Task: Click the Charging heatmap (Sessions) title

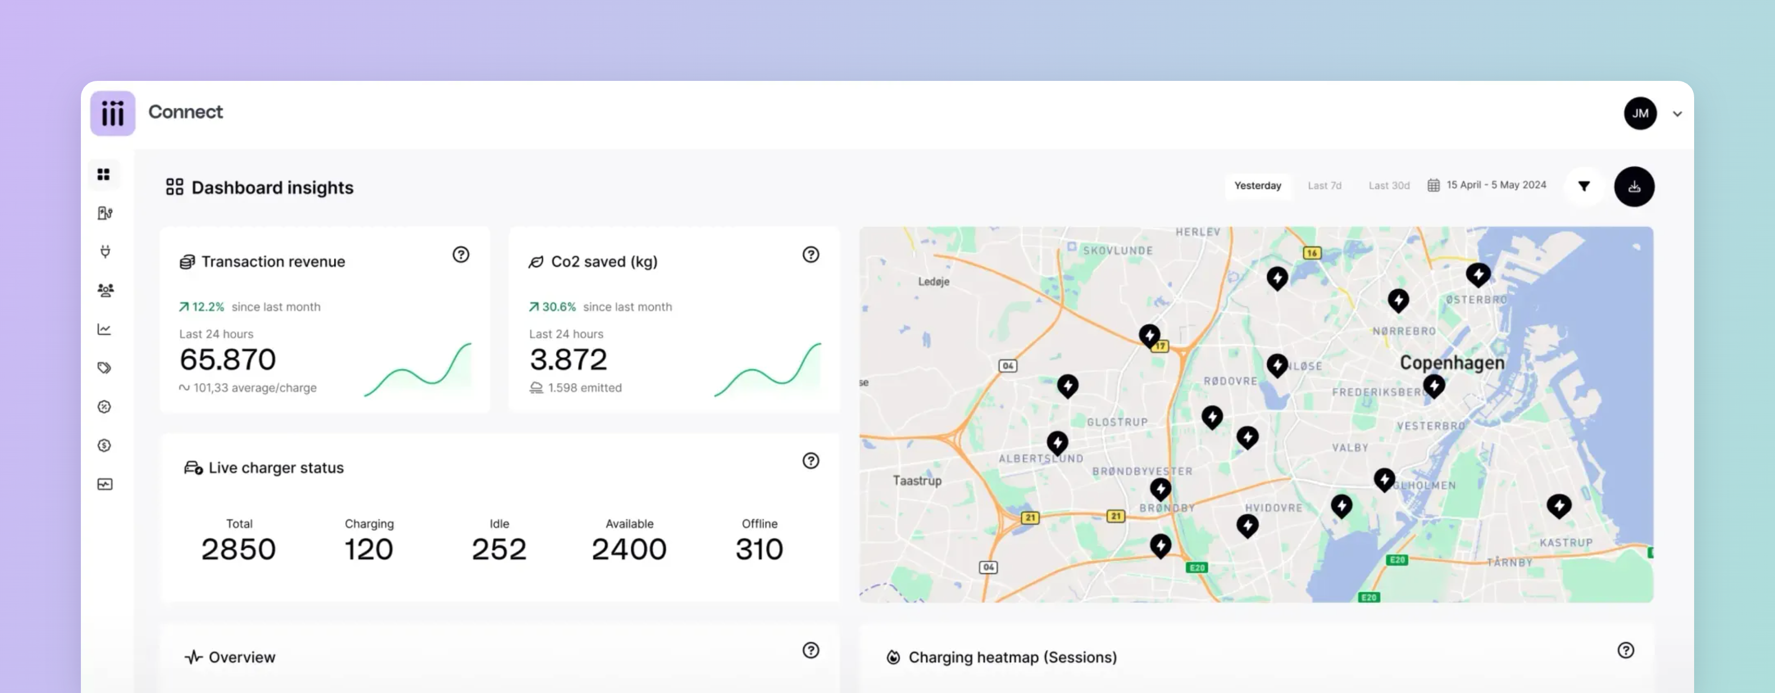Action: pyautogui.click(x=1012, y=657)
